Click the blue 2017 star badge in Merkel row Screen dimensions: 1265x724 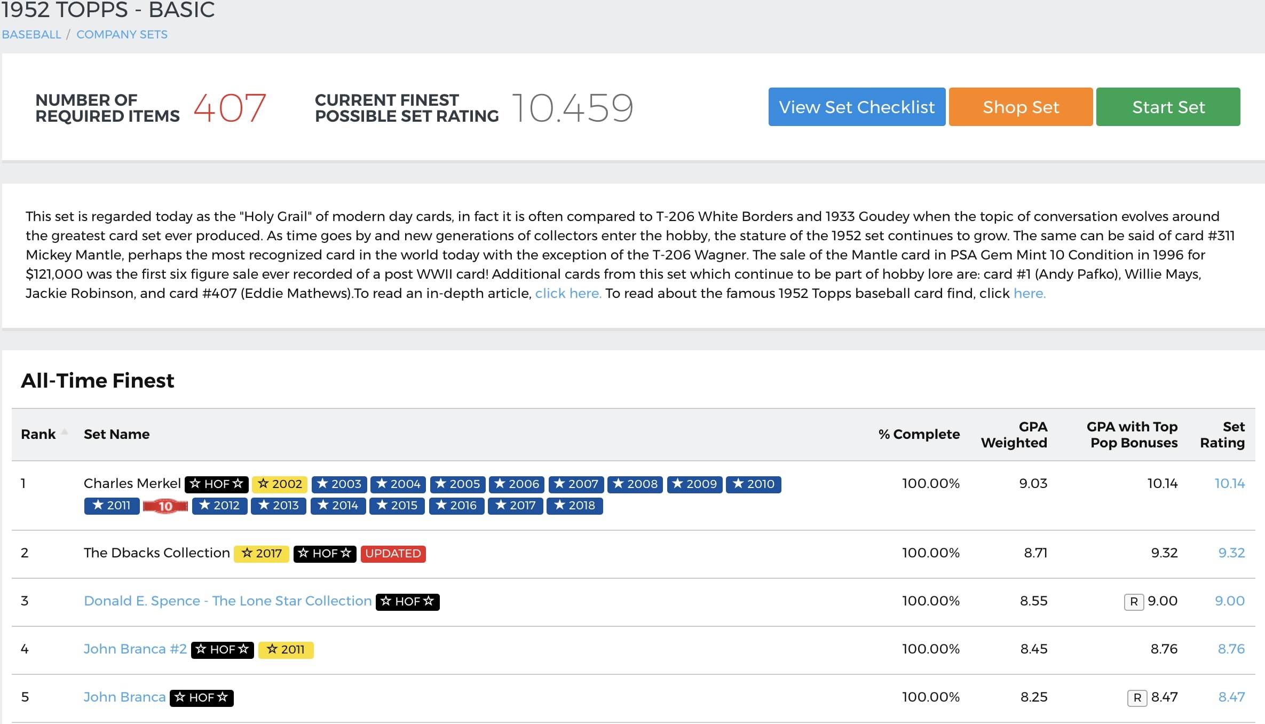coord(516,506)
